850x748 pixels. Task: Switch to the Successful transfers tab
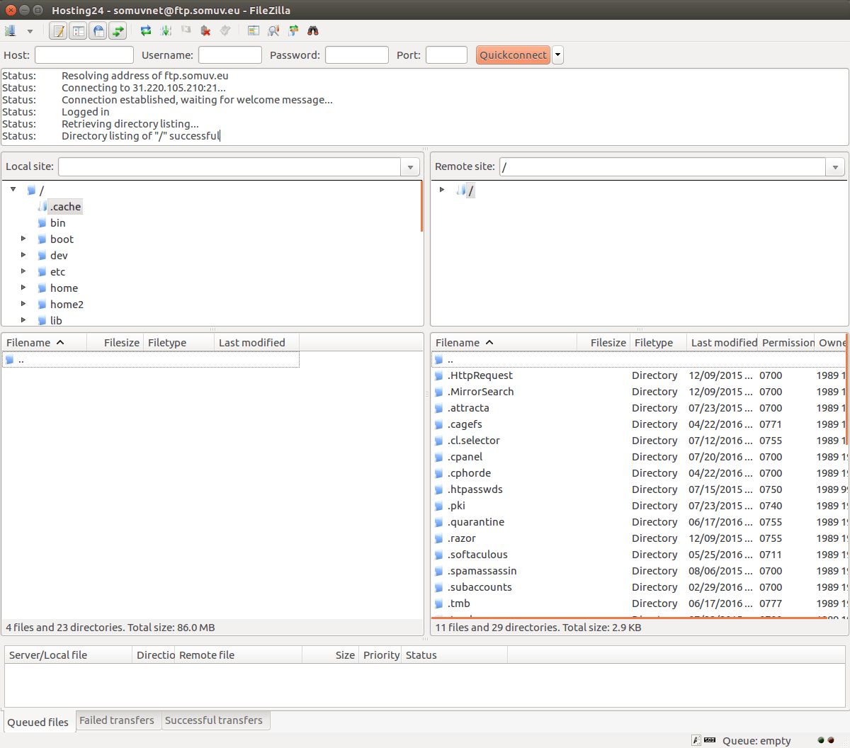pos(214,720)
